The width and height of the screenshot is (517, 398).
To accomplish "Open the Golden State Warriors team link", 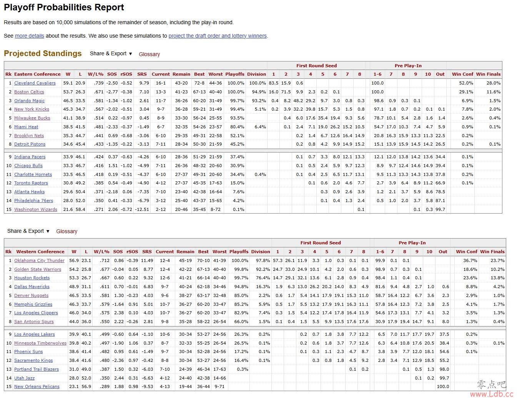I will coord(38,269).
